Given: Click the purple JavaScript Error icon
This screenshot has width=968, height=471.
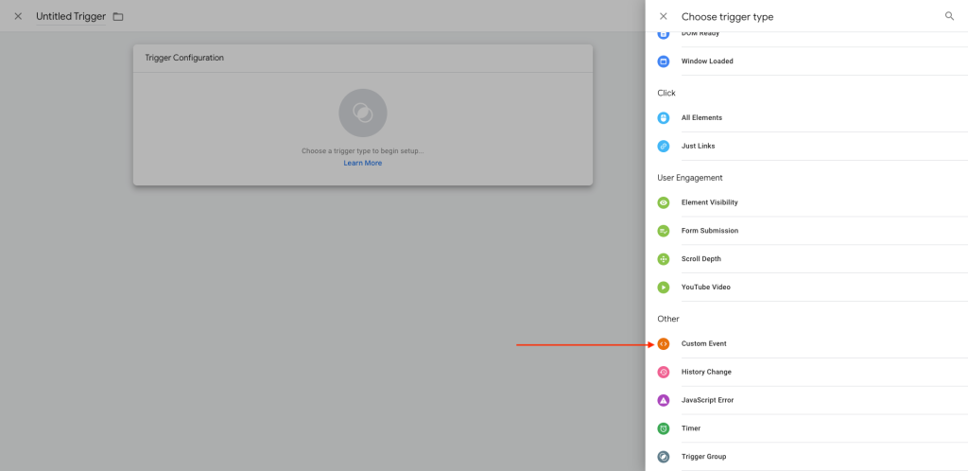Looking at the screenshot, I should [663, 400].
